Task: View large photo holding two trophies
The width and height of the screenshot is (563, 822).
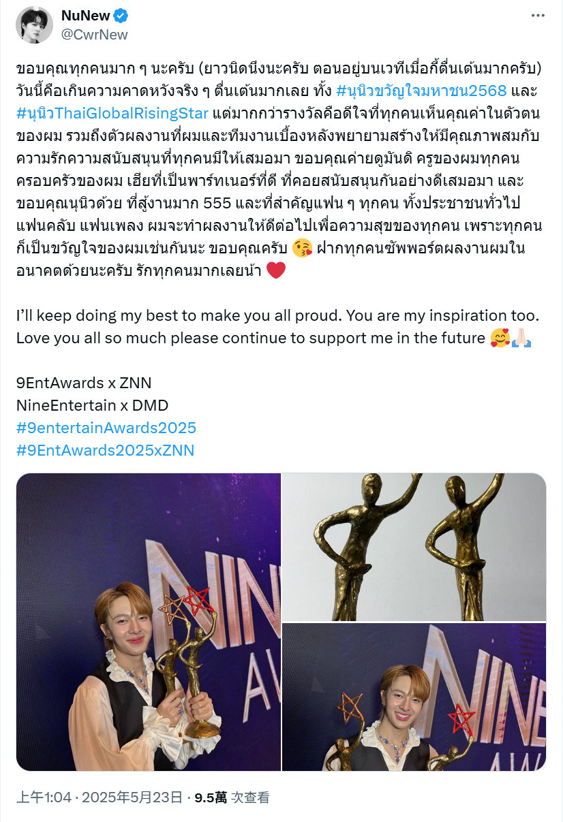Action: click(149, 622)
